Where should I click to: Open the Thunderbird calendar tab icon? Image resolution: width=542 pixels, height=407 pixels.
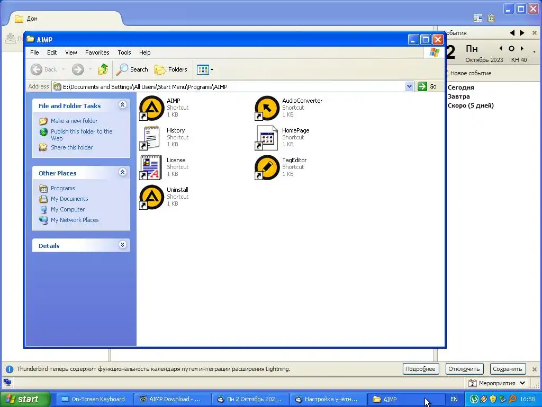pos(478,18)
